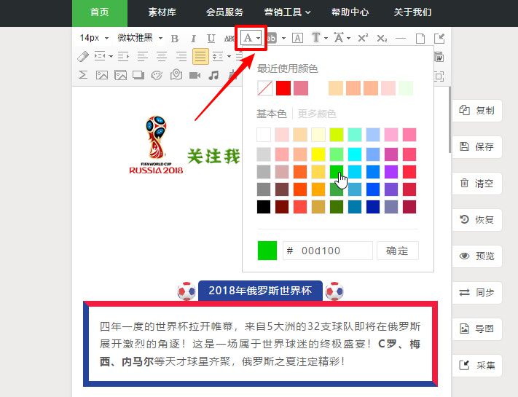
Task: Click the 同步 button
Action: pyautogui.click(x=477, y=292)
